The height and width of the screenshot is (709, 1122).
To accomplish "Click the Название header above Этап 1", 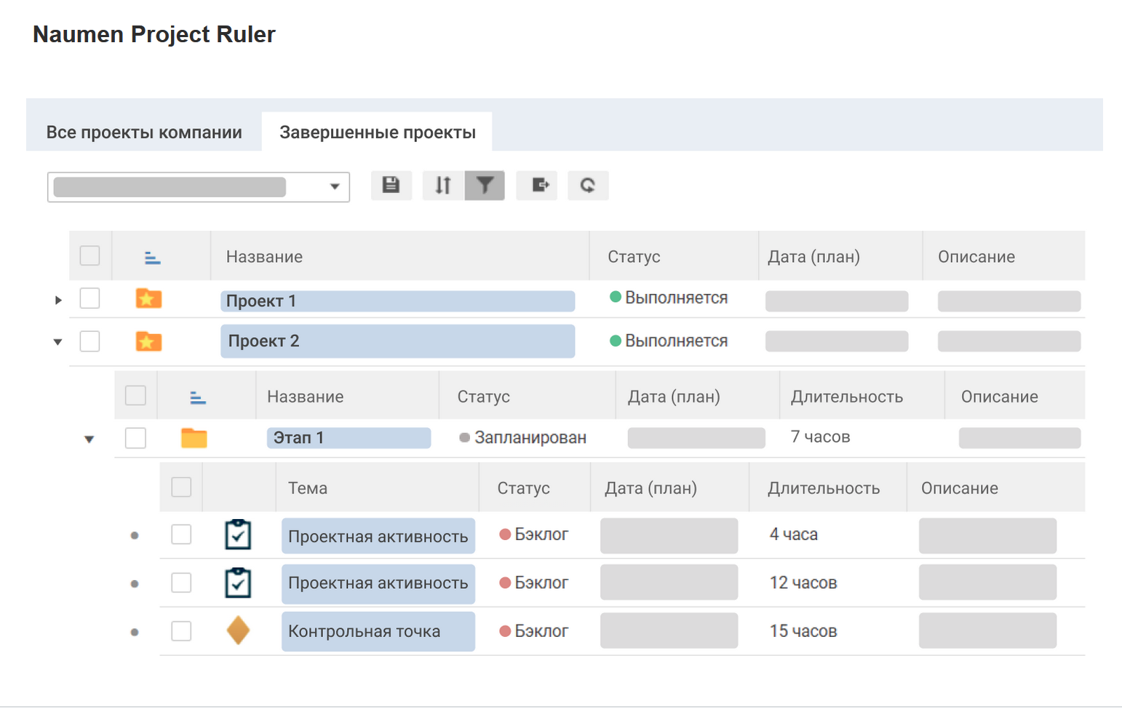I will [x=305, y=396].
